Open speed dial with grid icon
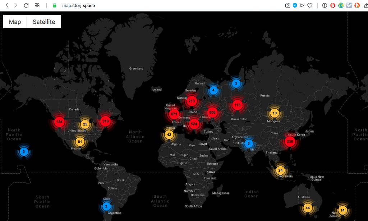 pyautogui.click(x=37, y=5)
